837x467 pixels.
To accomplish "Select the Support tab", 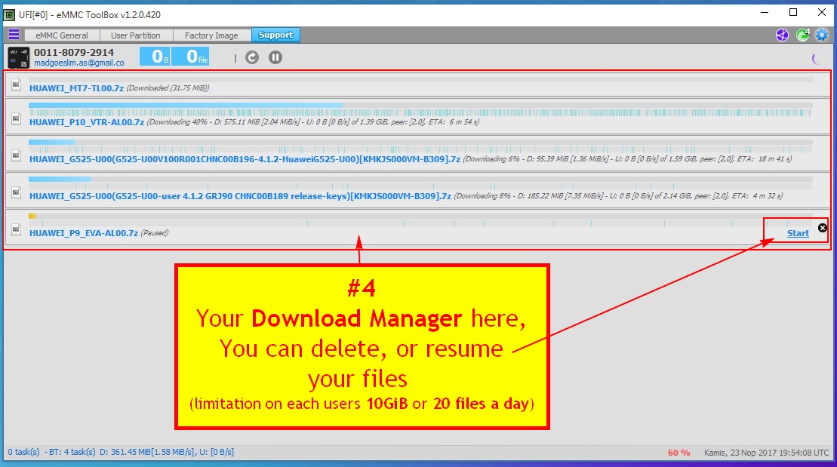I will click(x=275, y=35).
